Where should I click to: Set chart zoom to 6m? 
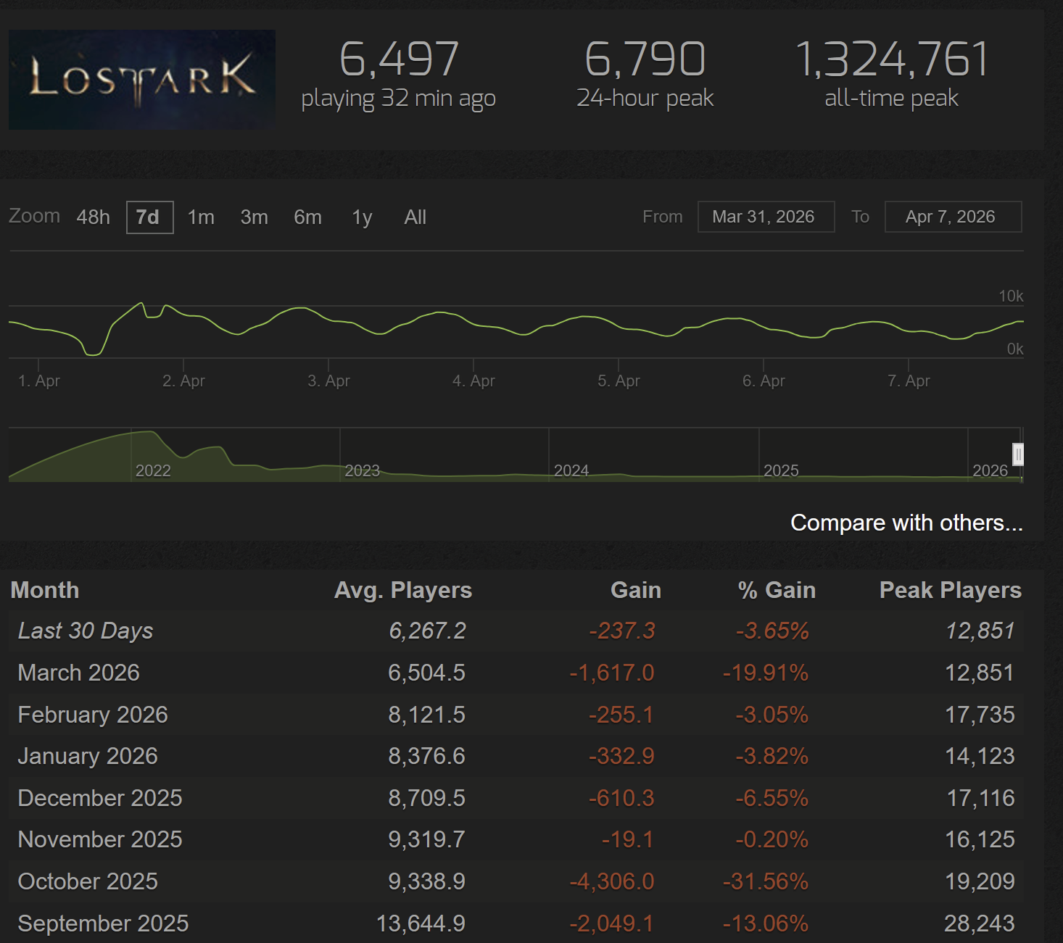307,217
